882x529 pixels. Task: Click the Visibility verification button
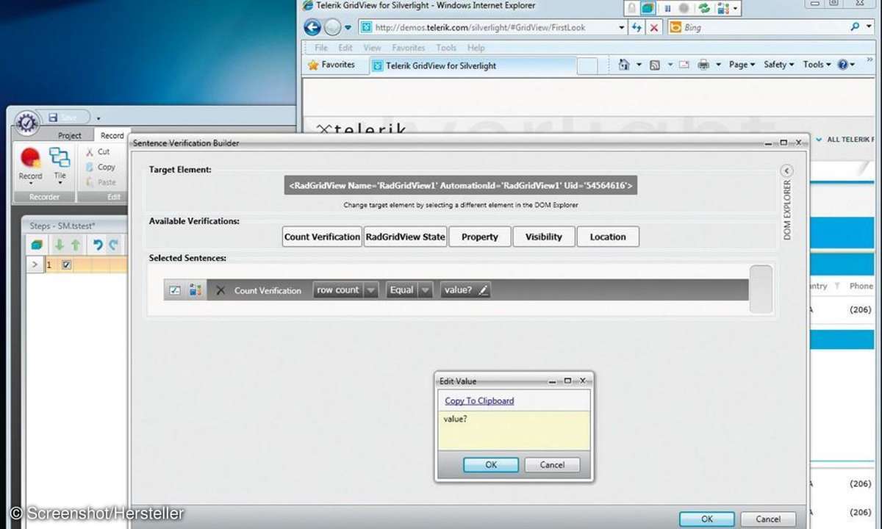tap(544, 237)
